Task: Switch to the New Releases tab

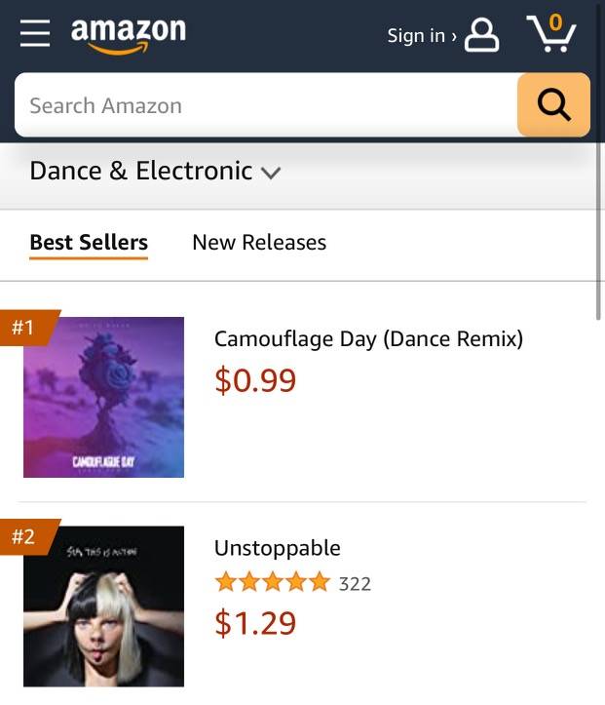Action: click(259, 243)
